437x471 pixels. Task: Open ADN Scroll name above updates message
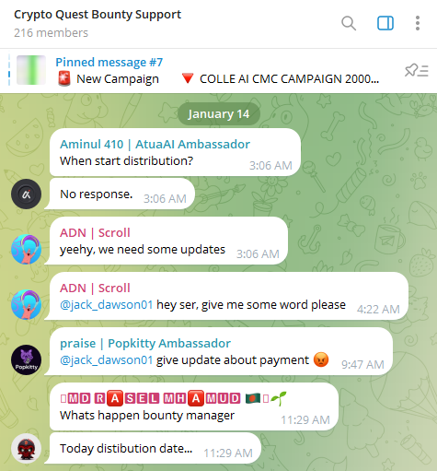tap(95, 232)
